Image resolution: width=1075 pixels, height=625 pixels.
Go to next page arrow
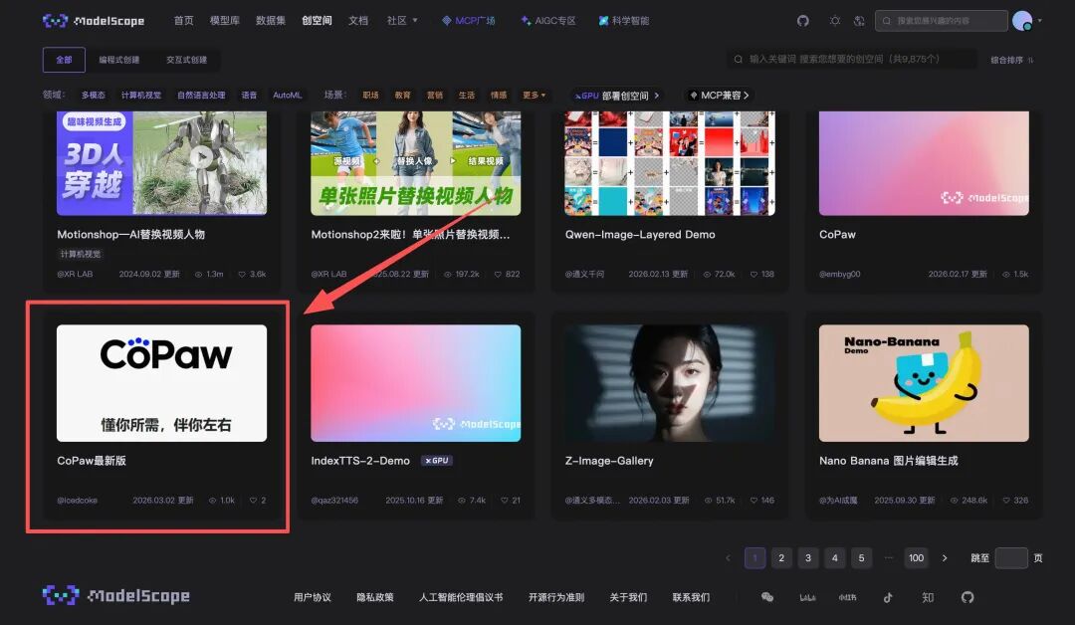click(x=945, y=558)
